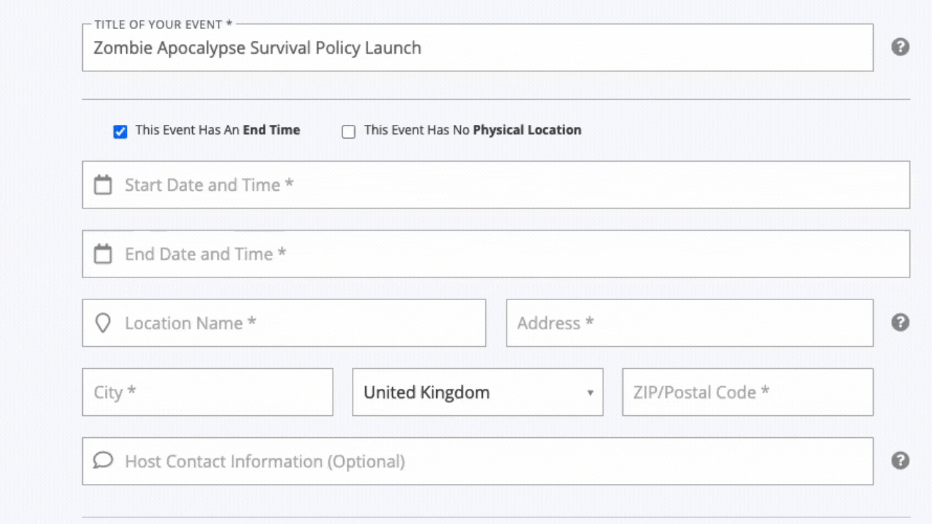Uncheck the End Time checkbox
The image size is (932, 524).
(x=120, y=132)
